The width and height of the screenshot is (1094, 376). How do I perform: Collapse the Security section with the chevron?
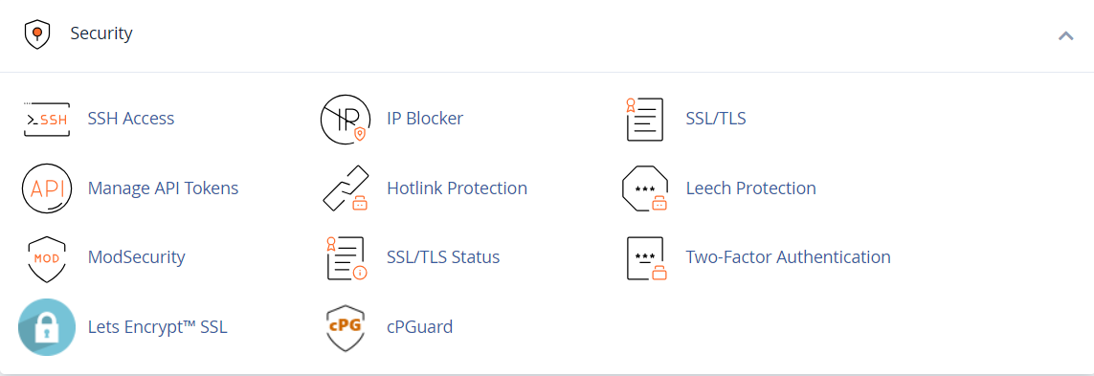pos(1065,35)
